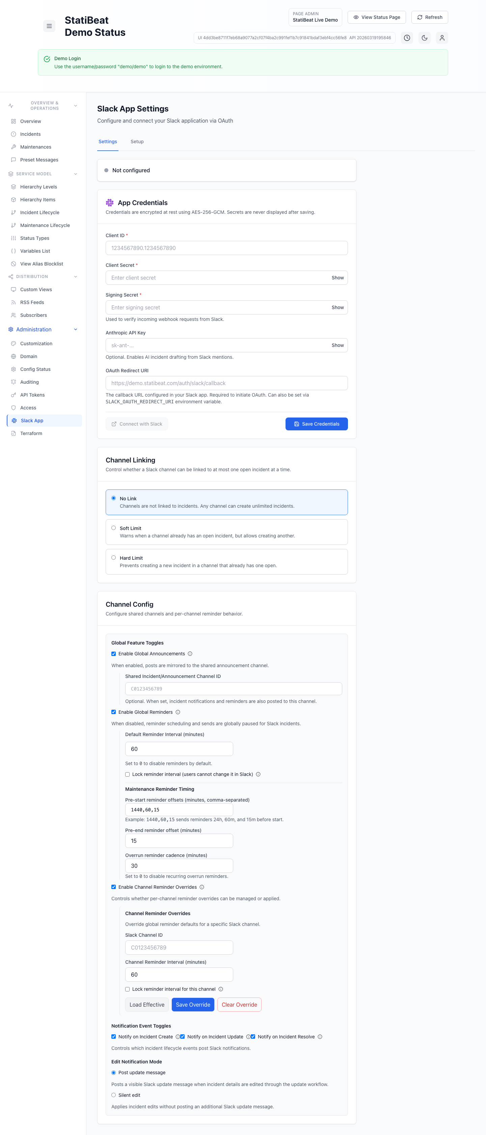This screenshot has height=1135, width=486.
Task: Click the Status Types sliders icon
Action: tap(13, 238)
